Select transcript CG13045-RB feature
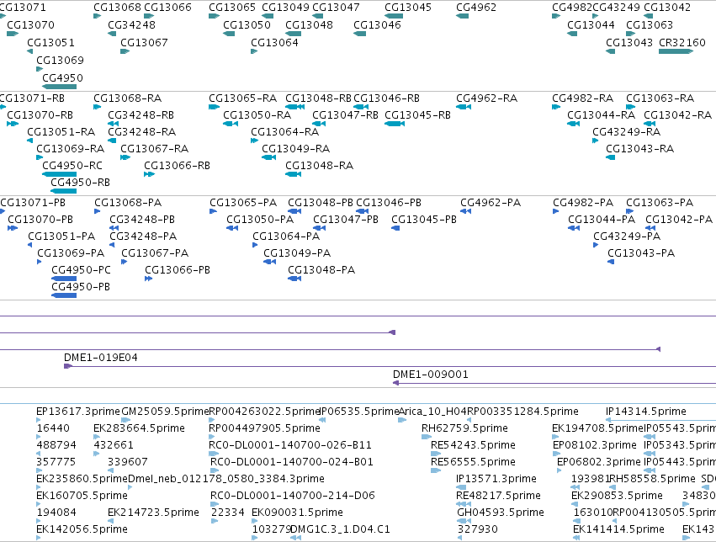This screenshot has height=542, width=716. 395,123
